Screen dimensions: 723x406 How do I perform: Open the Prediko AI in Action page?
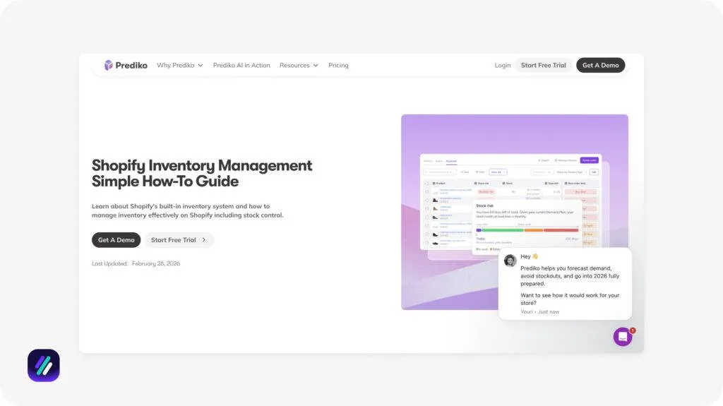(241, 65)
